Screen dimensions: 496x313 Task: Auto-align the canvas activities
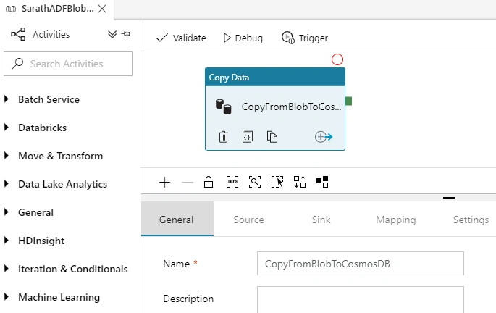300,182
